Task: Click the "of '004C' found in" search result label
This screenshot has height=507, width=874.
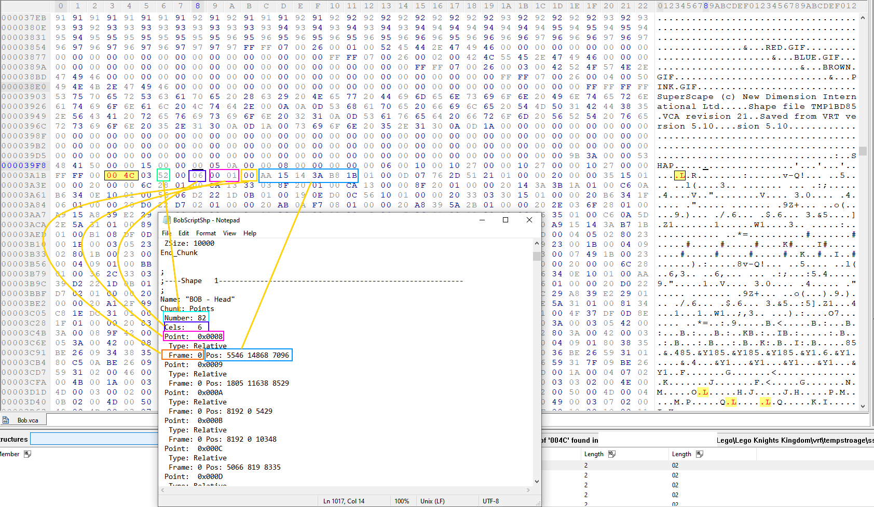Action: (569, 440)
